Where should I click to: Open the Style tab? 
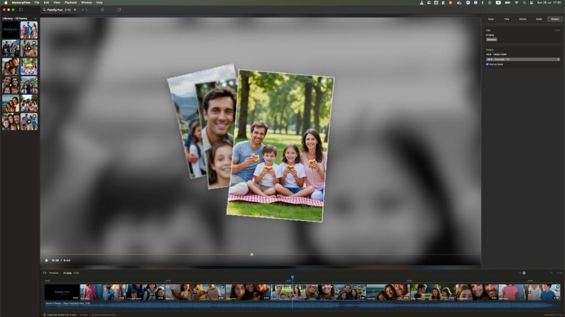coord(491,19)
